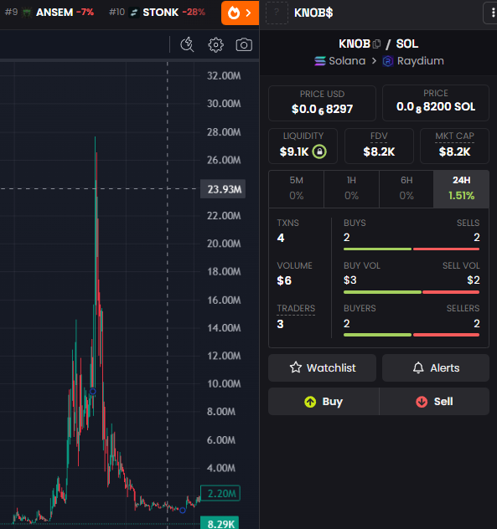
Task: Click the blue circle marker near the chart bottom
Action: point(183,511)
